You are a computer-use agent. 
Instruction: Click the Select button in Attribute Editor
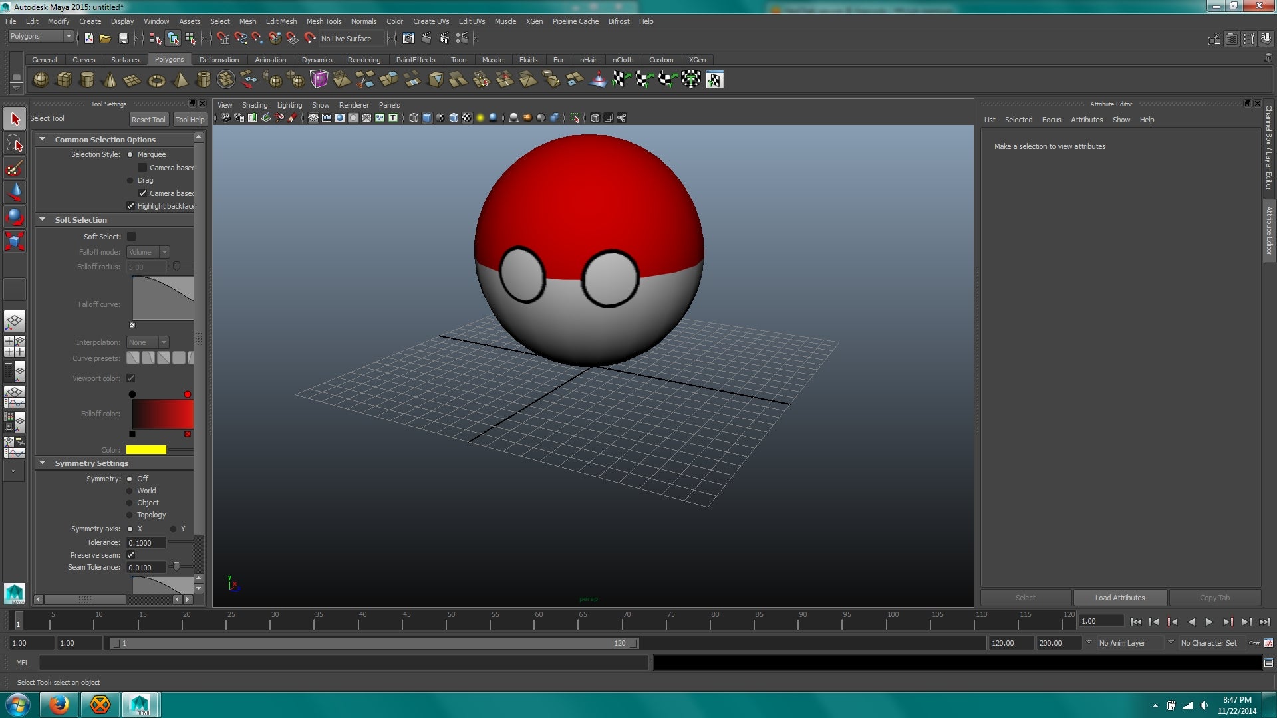[1026, 598]
